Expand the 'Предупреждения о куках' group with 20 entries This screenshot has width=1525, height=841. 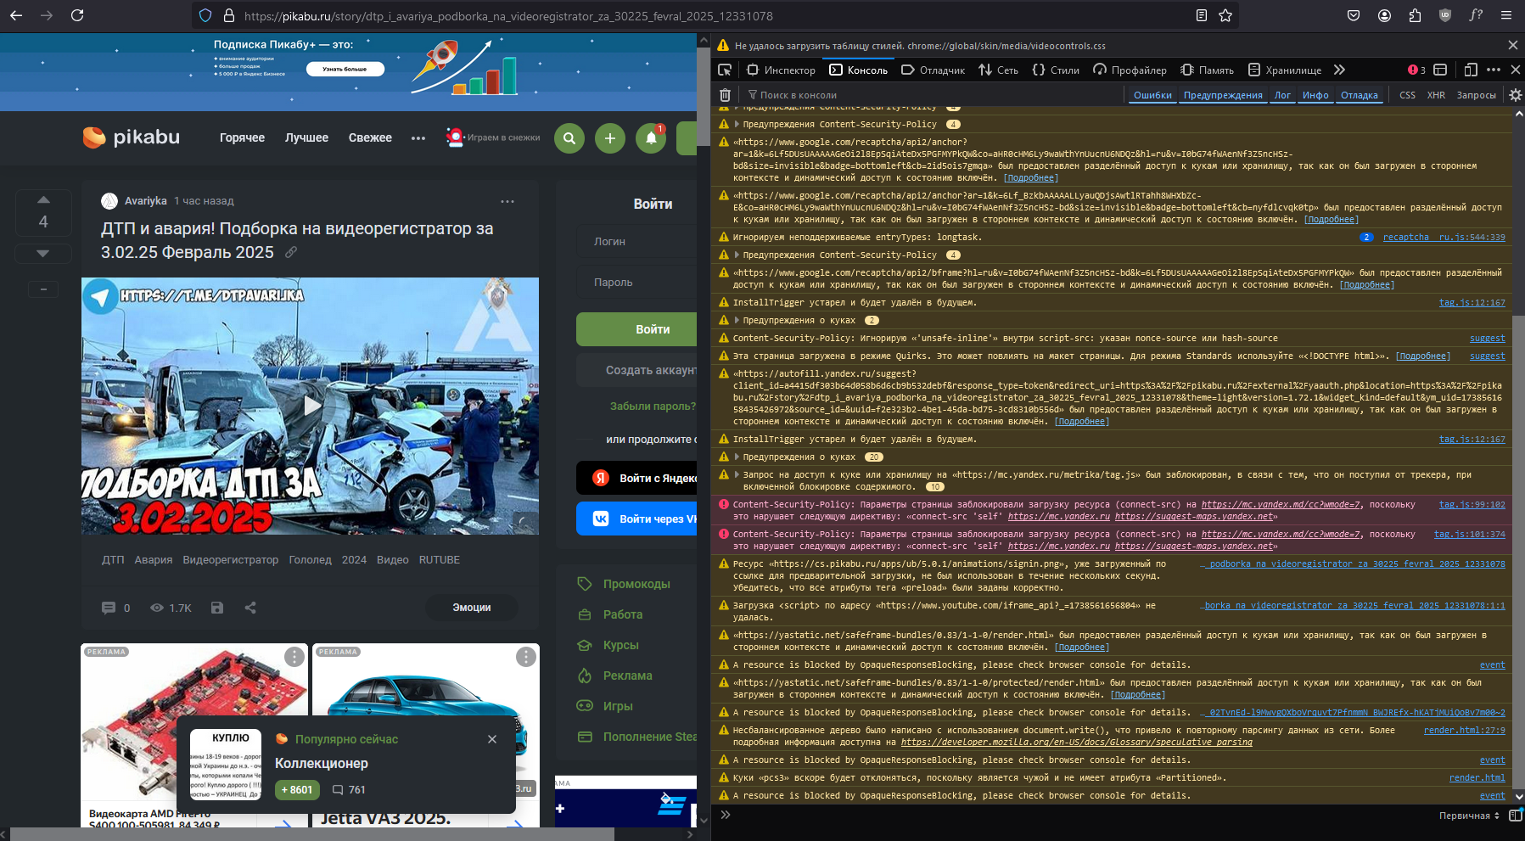click(x=737, y=457)
